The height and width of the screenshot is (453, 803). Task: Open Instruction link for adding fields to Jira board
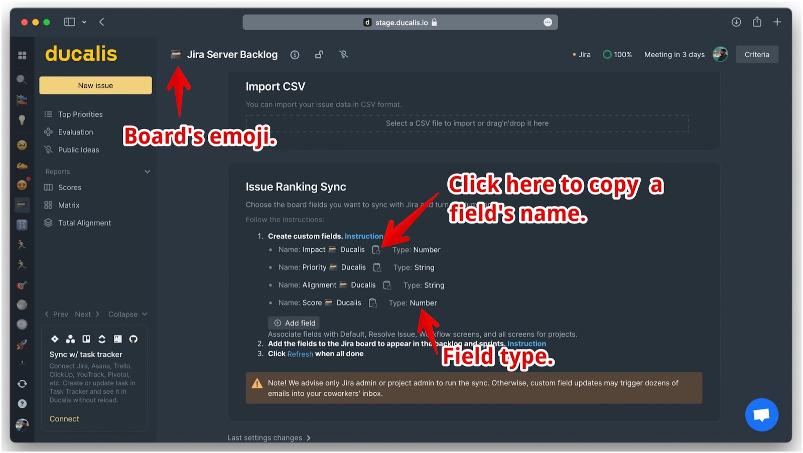pos(526,344)
